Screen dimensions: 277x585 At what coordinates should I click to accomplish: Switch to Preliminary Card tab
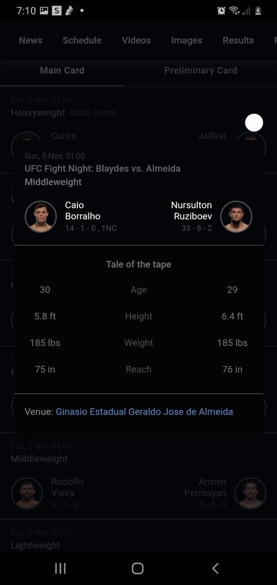click(x=201, y=70)
